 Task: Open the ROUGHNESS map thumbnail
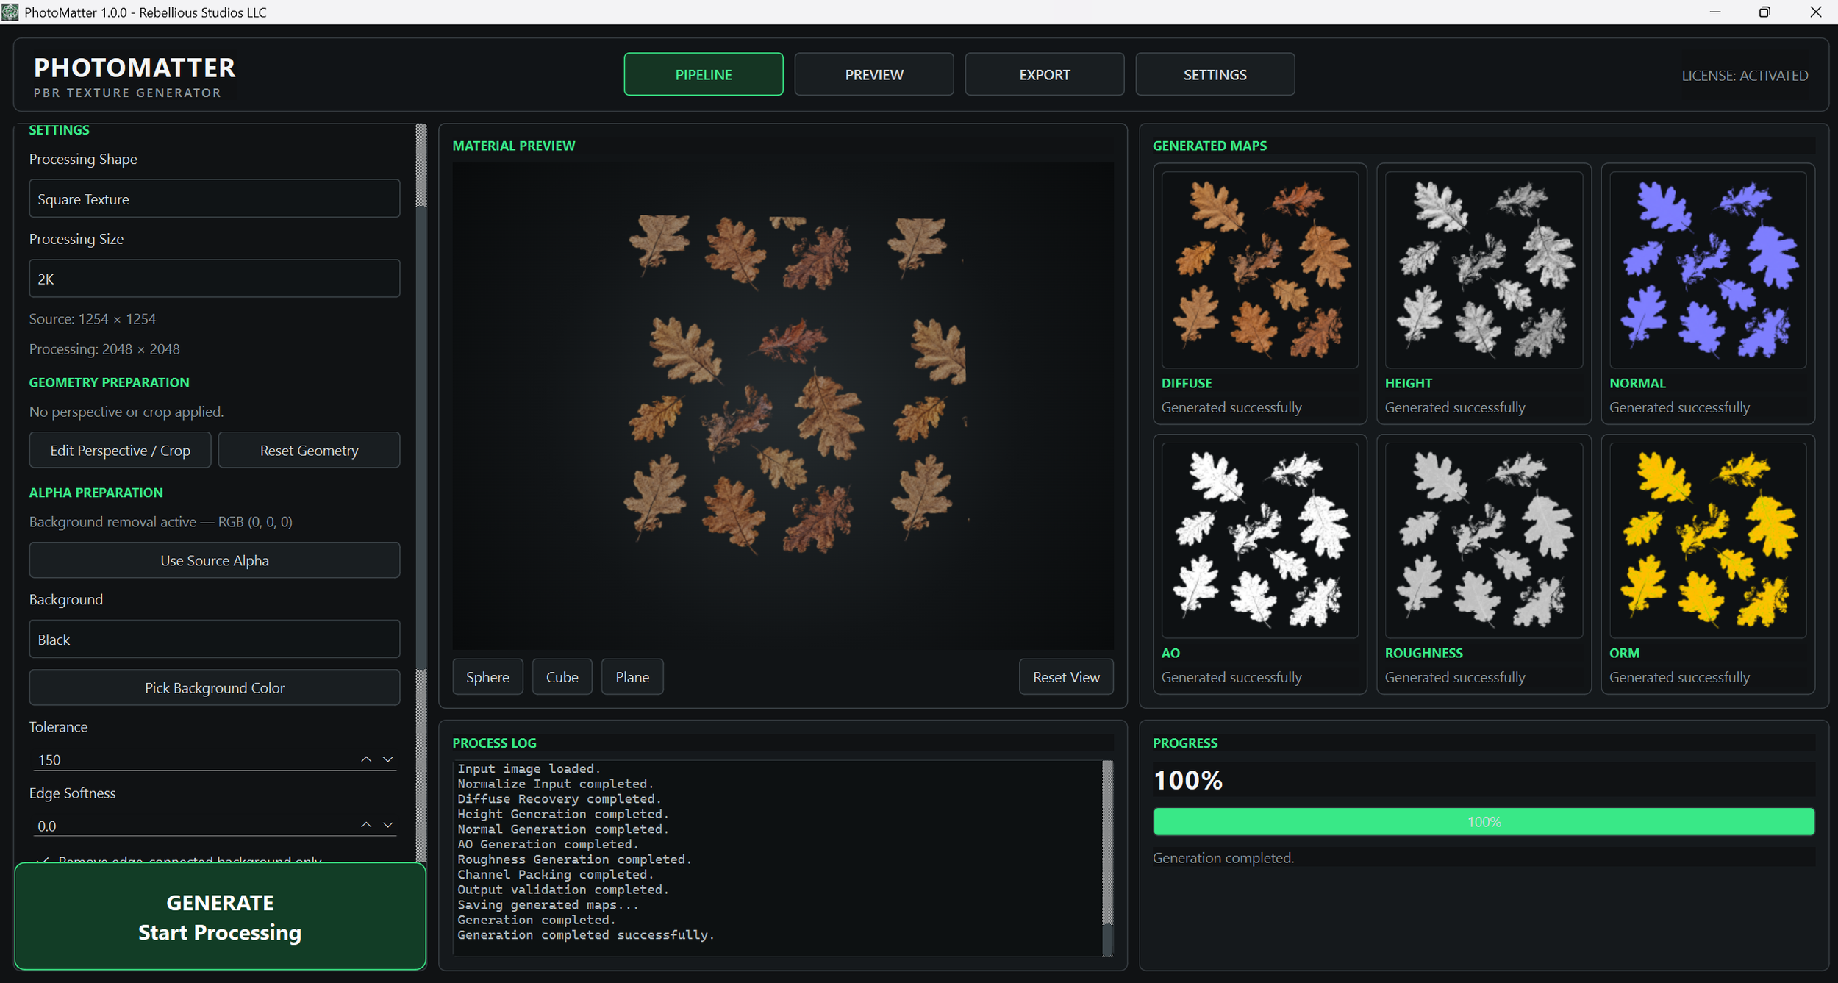pos(1484,540)
